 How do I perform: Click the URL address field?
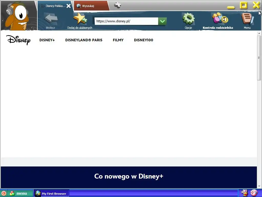[126, 21]
